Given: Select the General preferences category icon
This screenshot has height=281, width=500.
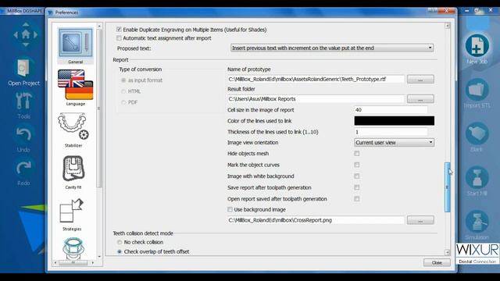Looking at the screenshot, I should [x=76, y=43].
